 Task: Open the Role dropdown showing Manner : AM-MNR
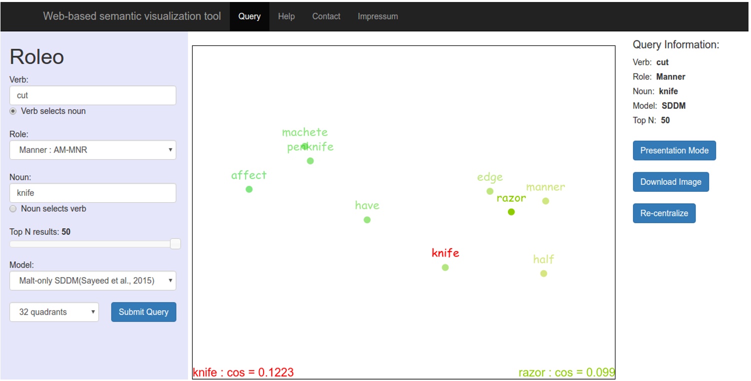pyautogui.click(x=92, y=150)
